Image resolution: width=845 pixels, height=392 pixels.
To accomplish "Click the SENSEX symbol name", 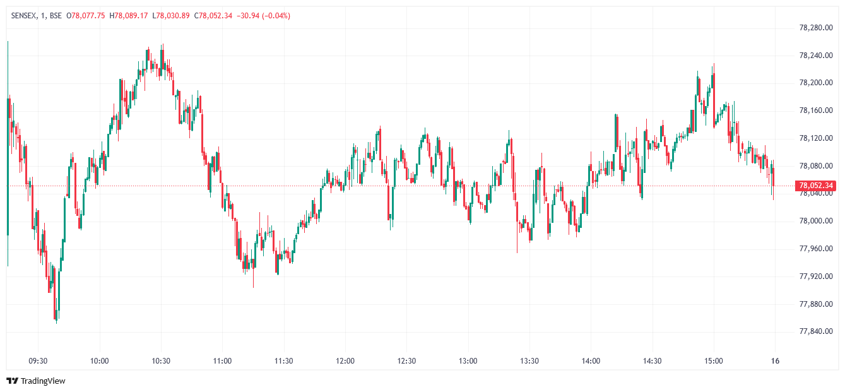I will [23, 16].
